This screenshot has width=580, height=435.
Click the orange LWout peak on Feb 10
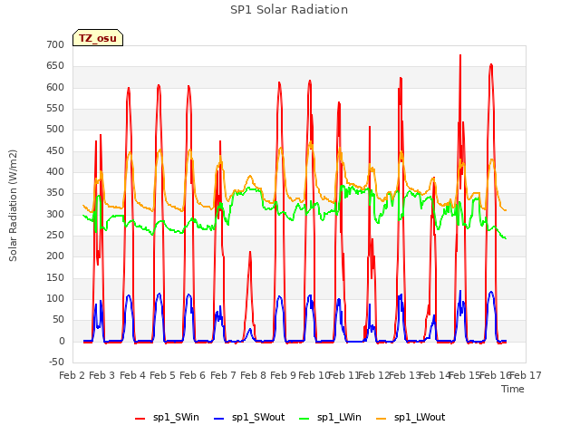[310, 141]
